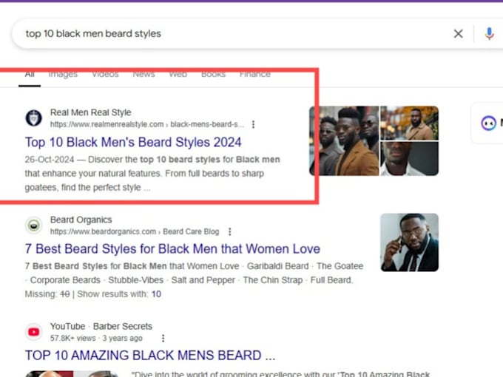Start voice search with the microphone icon
The image size is (503, 377).
click(x=489, y=34)
